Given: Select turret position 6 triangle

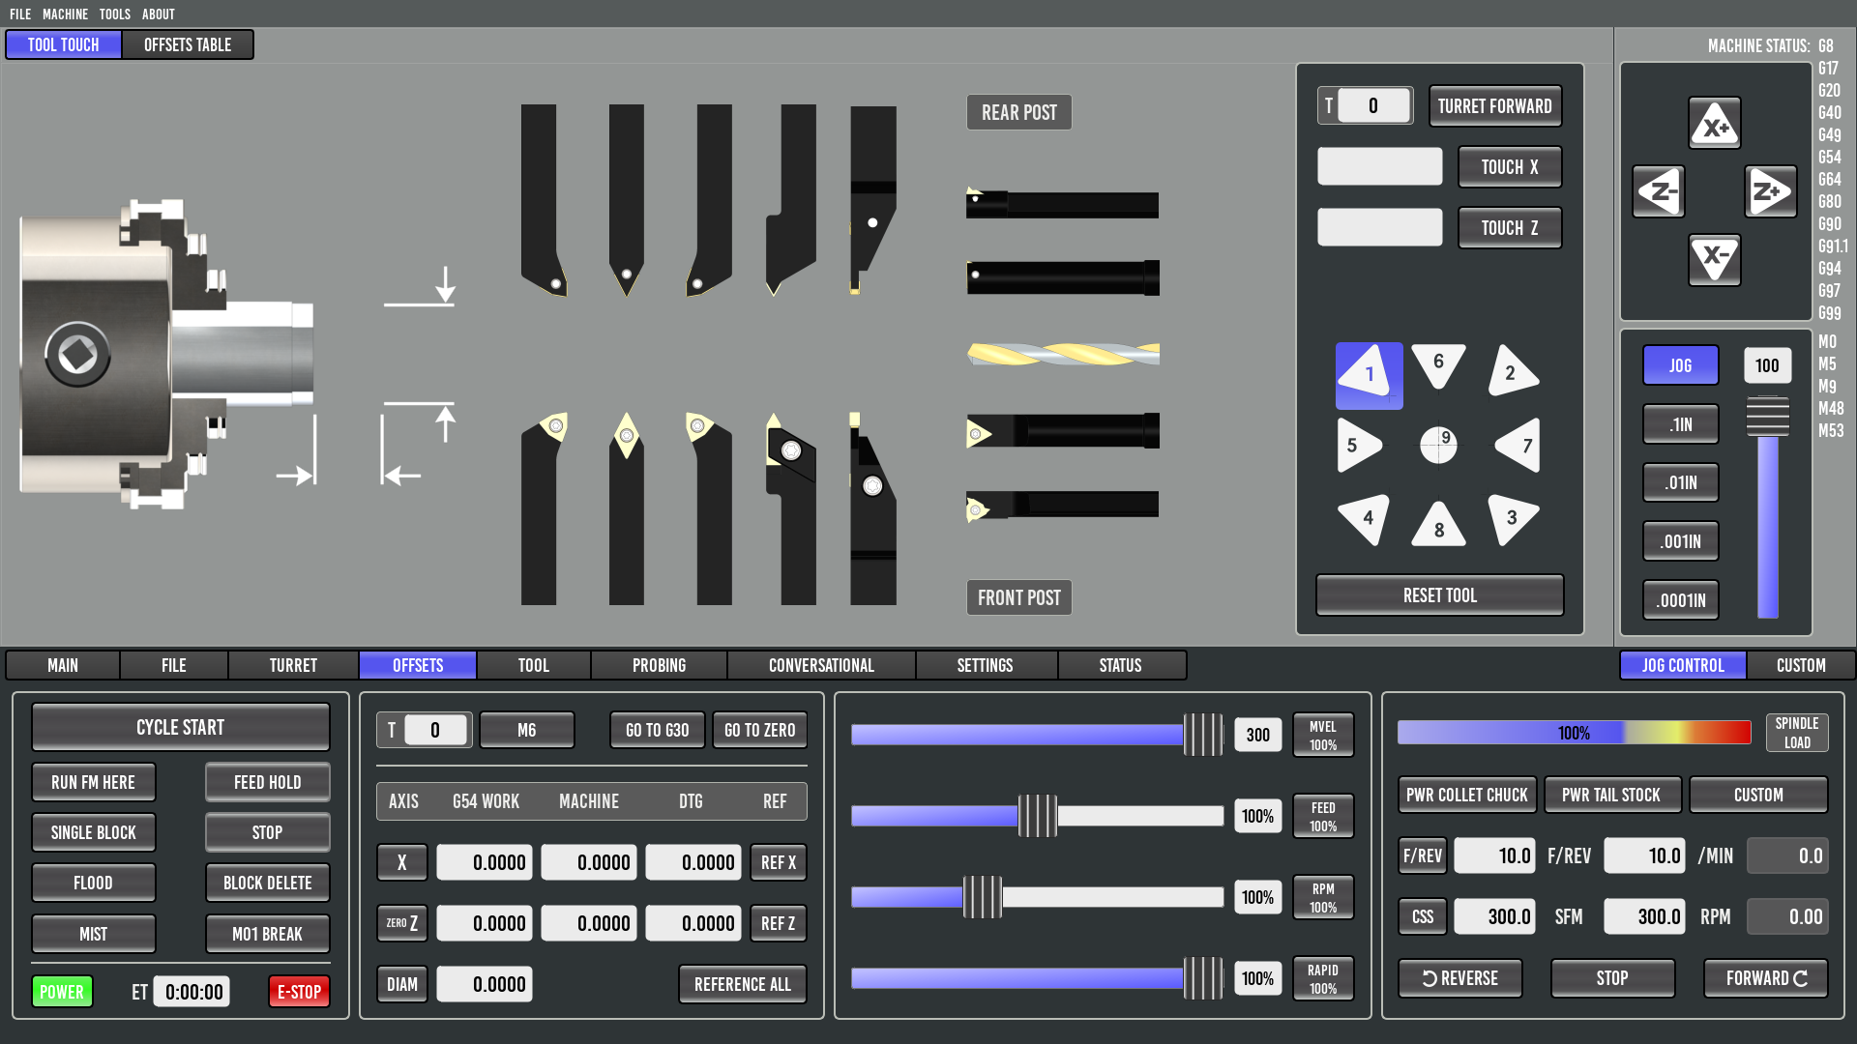Looking at the screenshot, I should (1438, 364).
